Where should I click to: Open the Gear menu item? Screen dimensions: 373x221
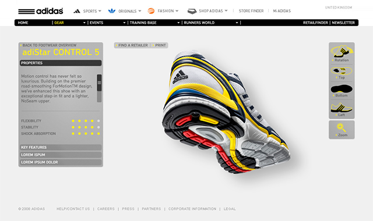(59, 23)
